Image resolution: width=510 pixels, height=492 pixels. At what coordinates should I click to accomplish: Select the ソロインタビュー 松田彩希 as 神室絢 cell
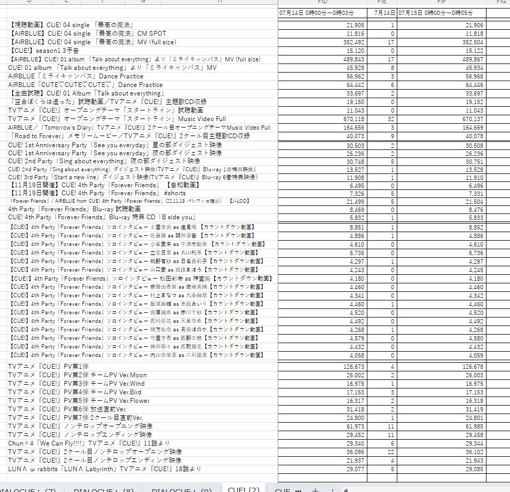point(142,279)
